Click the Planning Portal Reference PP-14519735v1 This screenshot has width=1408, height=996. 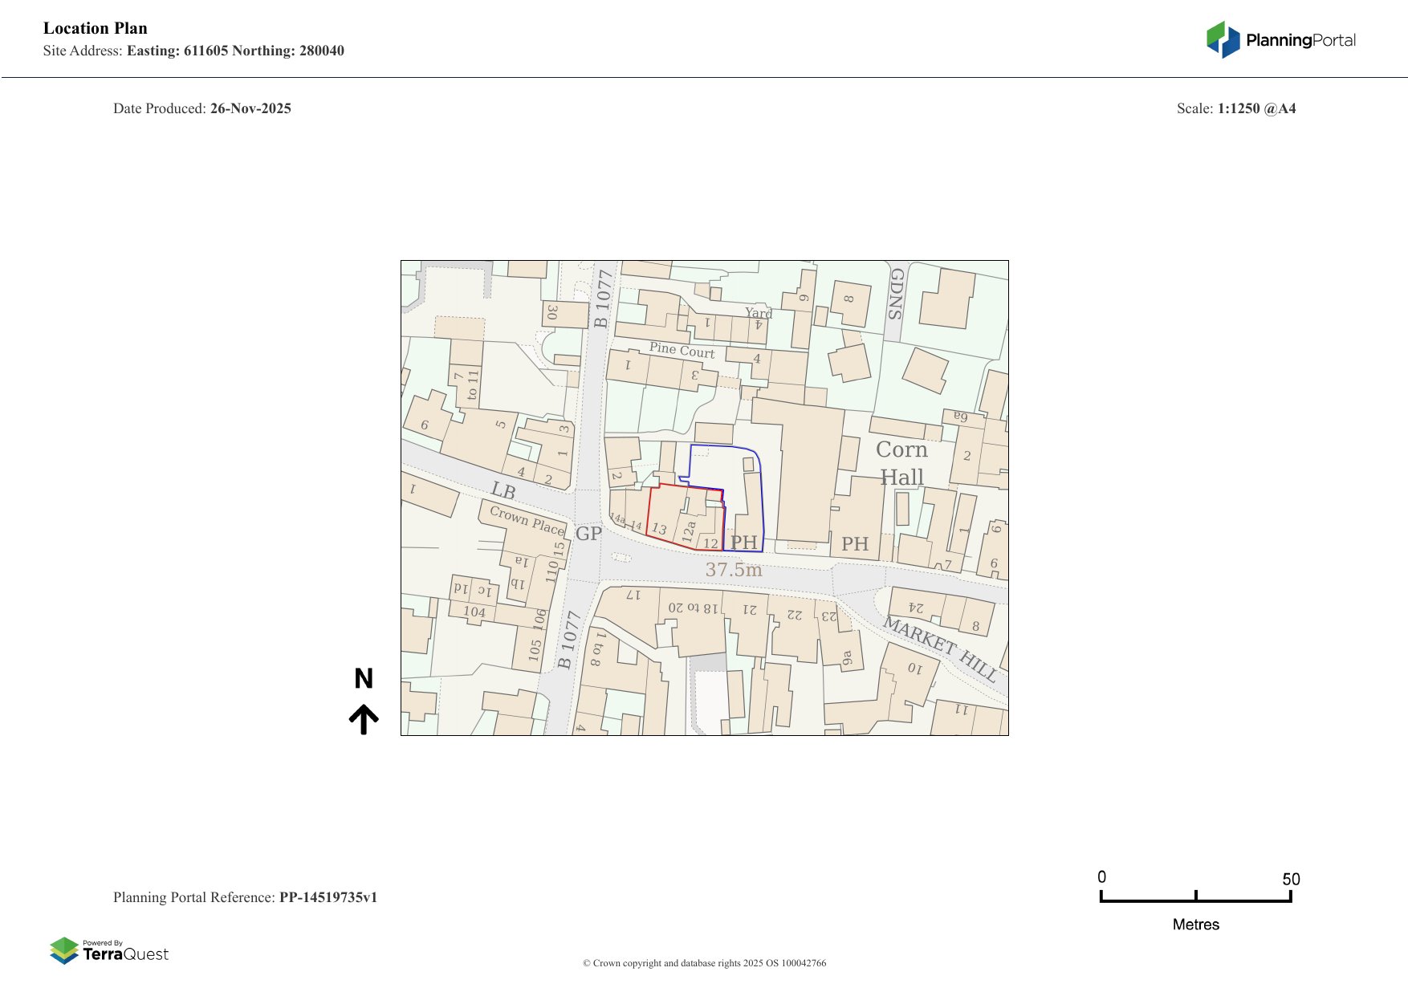(245, 897)
